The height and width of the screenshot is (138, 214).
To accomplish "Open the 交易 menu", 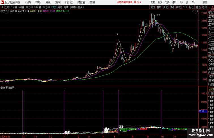I will [92, 2].
